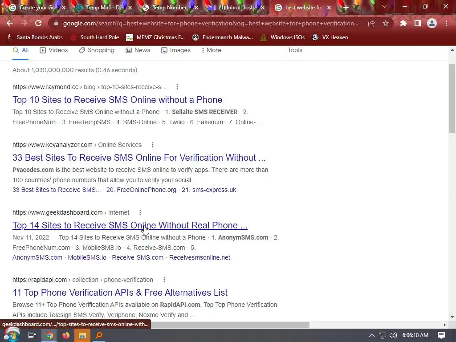Open the tab search chevron

tap(384, 6)
